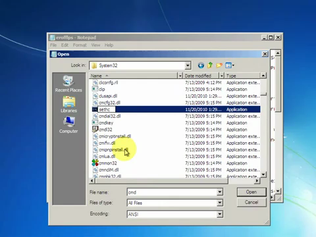
Task: Select the cmdkey application icon
Action: coord(95,122)
